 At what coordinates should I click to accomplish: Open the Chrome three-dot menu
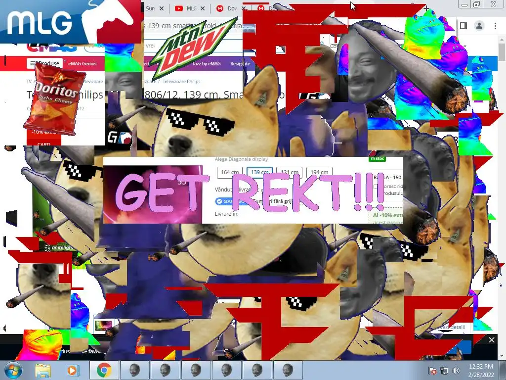coord(495,26)
